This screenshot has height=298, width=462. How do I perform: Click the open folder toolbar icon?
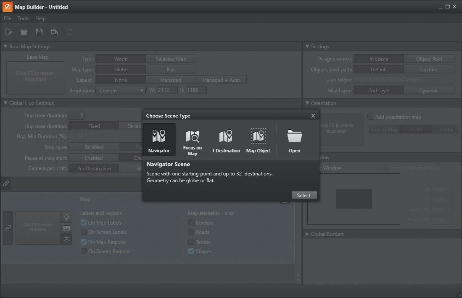pyautogui.click(x=24, y=32)
